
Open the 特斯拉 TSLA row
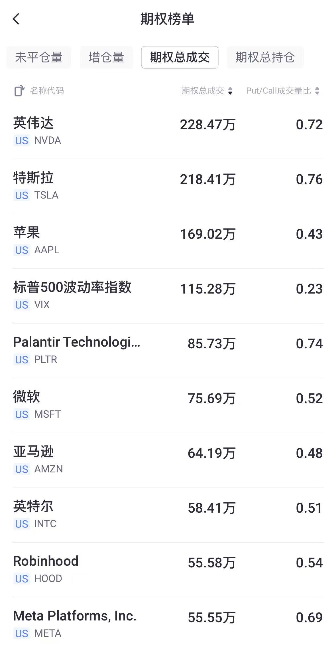(168, 186)
